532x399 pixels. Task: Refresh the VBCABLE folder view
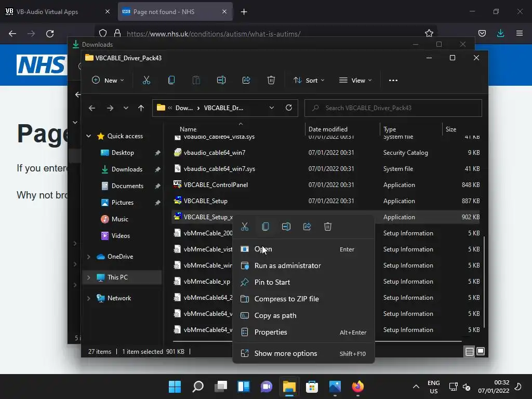(289, 108)
